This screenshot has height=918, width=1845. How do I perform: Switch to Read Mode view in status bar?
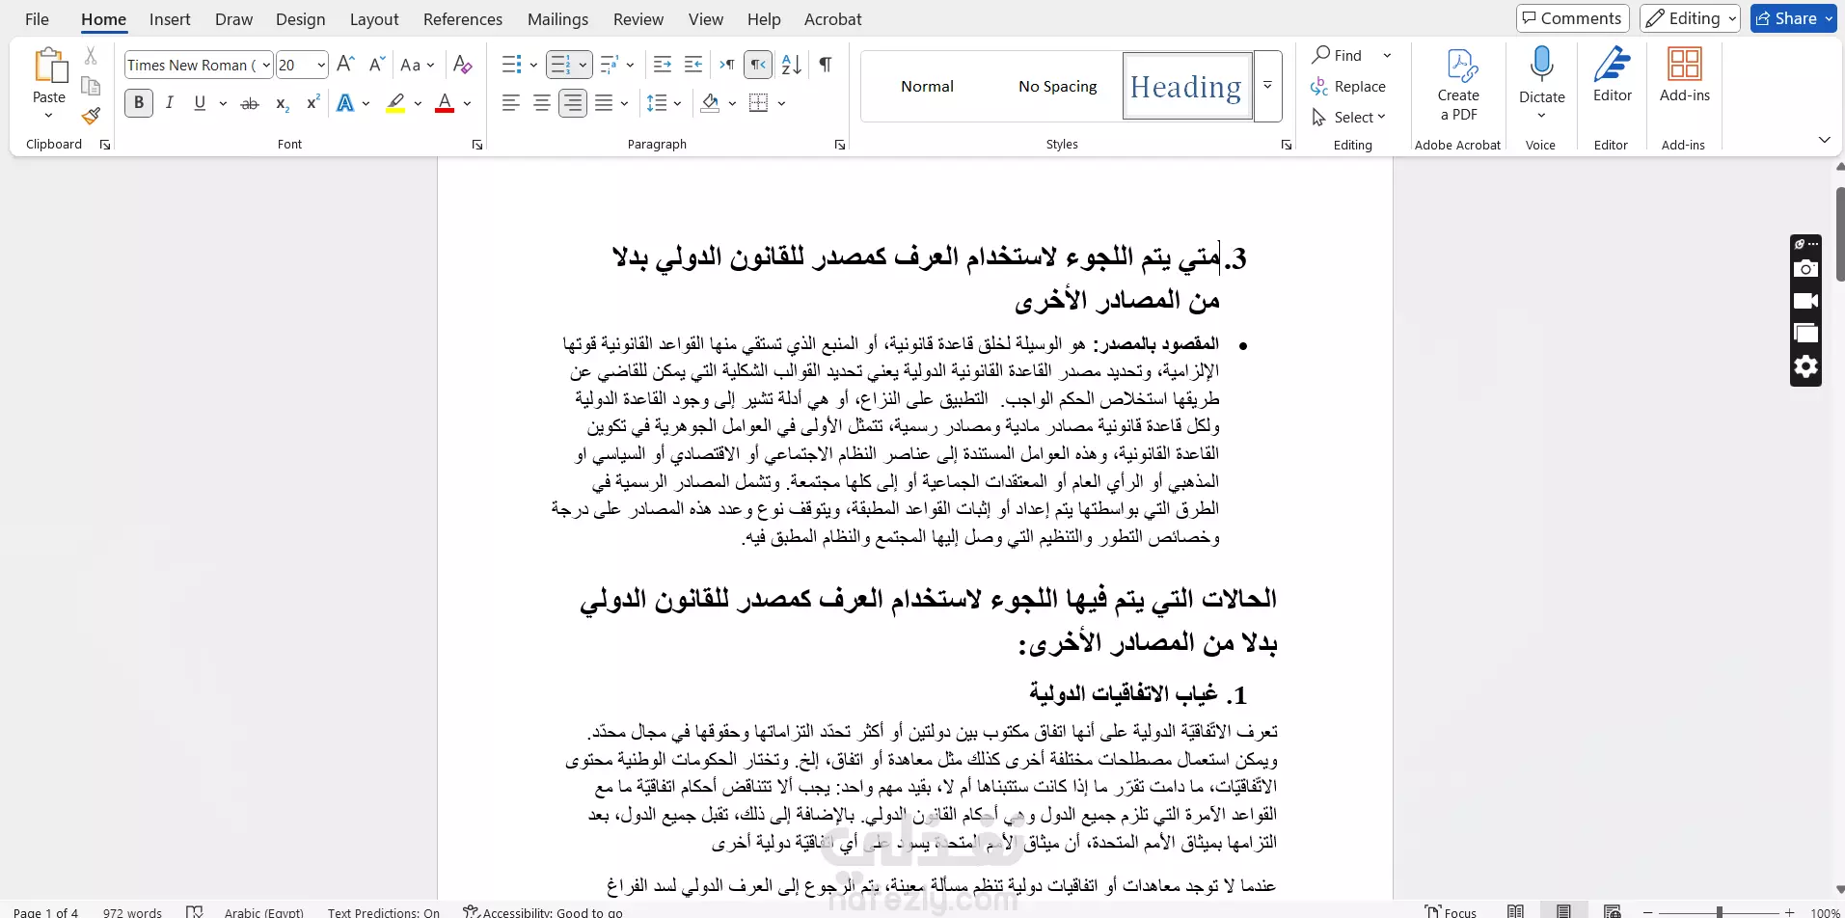[1516, 911]
